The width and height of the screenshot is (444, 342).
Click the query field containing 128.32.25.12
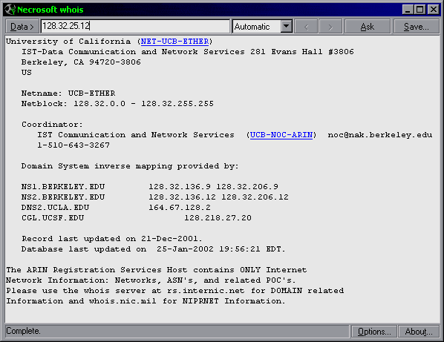(135, 26)
